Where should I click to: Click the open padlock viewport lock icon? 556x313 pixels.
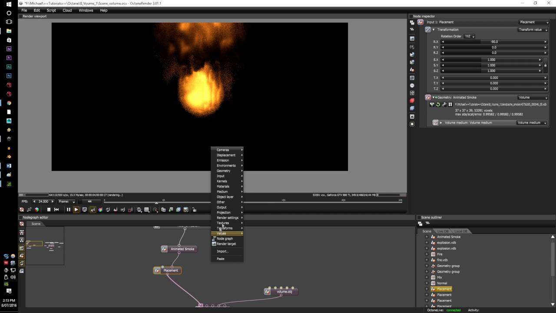click(194, 210)
